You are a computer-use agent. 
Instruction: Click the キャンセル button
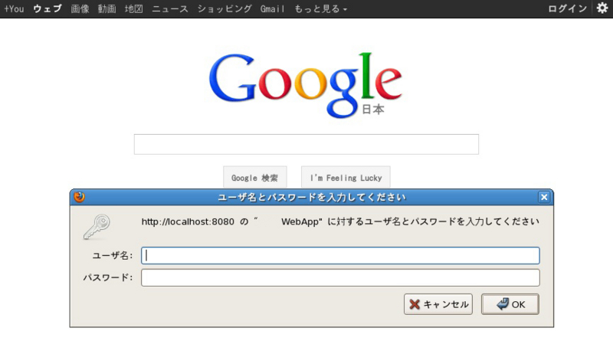click(438, 304)
